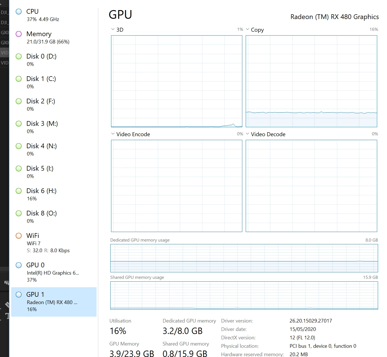
Task: Select GPU 1 Radeon RX 480 entry
Action: (x=54, y=302)
